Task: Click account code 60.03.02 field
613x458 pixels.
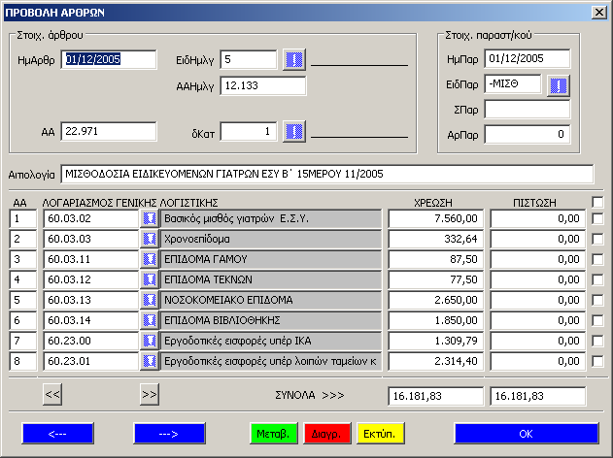Action: click(91, 218)
